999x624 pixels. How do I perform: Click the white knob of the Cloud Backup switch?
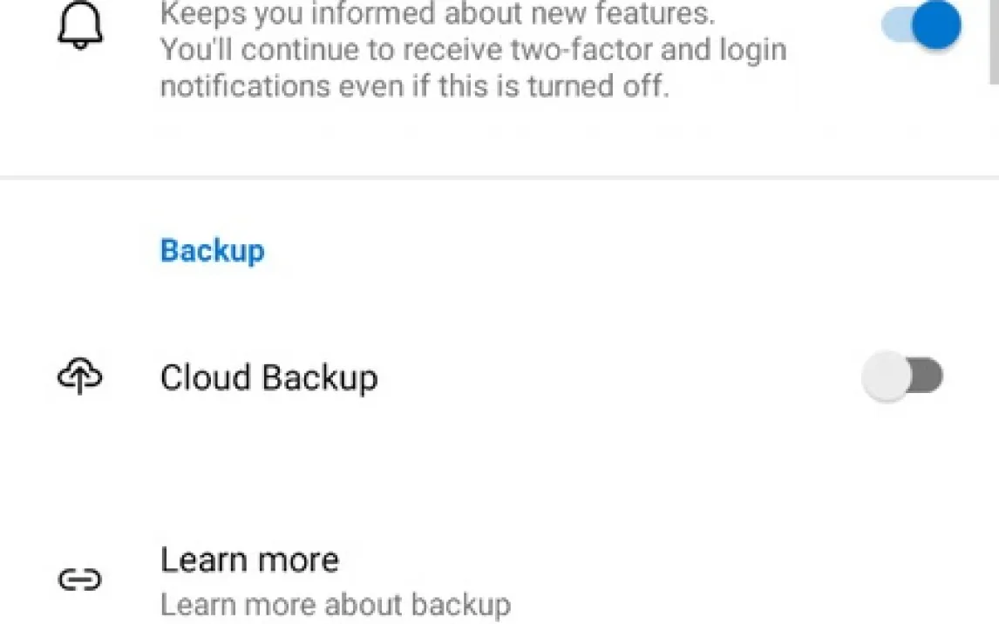pos(886,376)
